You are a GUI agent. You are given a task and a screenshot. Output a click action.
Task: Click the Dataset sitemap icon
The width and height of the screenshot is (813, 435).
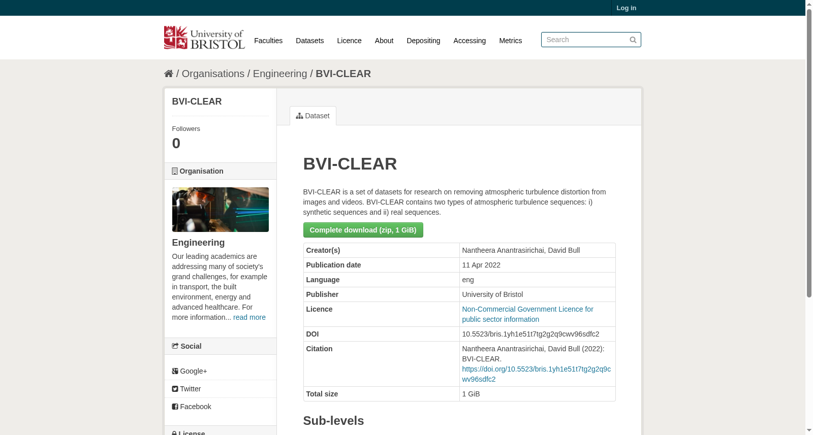[x=300, y=116]
